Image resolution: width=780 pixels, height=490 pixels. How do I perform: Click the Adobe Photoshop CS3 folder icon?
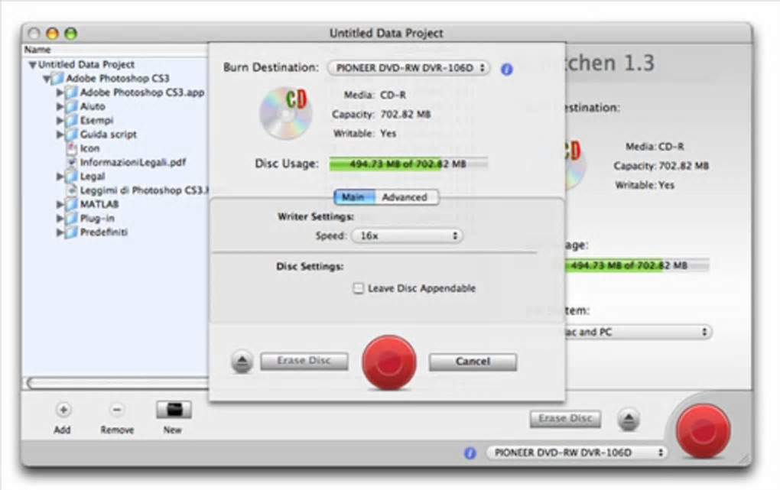pos(58,78)
